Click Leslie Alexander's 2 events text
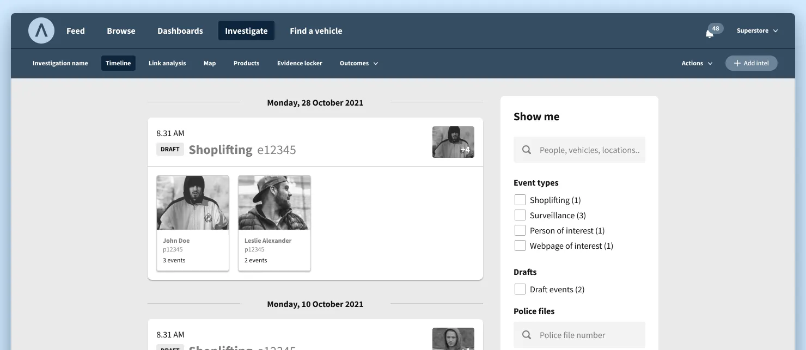Image resolution: width=806 pixels, height=350 pixels. [256, 260]
